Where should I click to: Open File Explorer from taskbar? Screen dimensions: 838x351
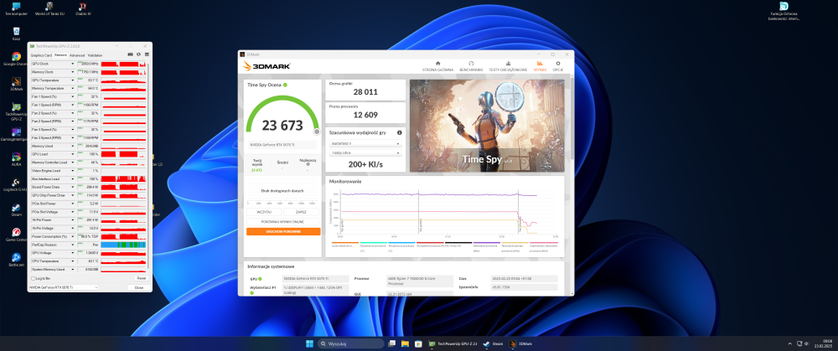click(405, 343)
